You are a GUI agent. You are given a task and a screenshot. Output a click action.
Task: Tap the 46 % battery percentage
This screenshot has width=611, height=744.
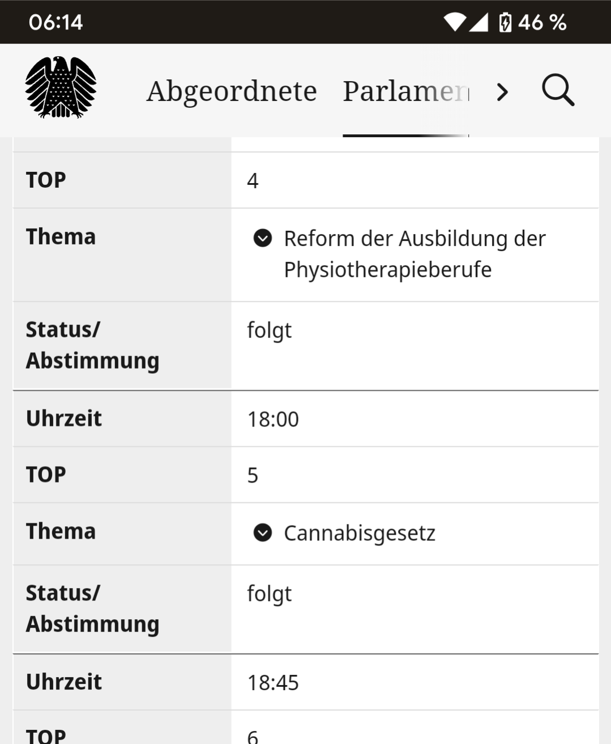[x=542, y=23]
